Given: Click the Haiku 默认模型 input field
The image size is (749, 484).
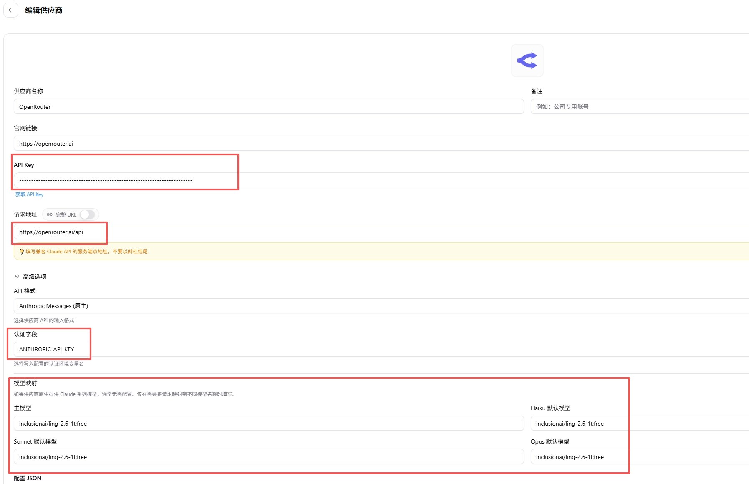Looking at the screenshot, I should click(x=640, y=423).
